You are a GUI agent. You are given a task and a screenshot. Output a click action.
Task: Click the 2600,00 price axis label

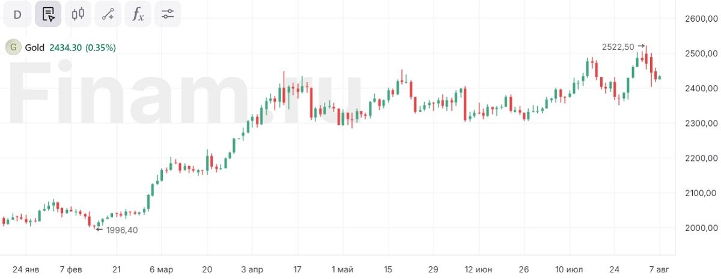click(702, 19)
